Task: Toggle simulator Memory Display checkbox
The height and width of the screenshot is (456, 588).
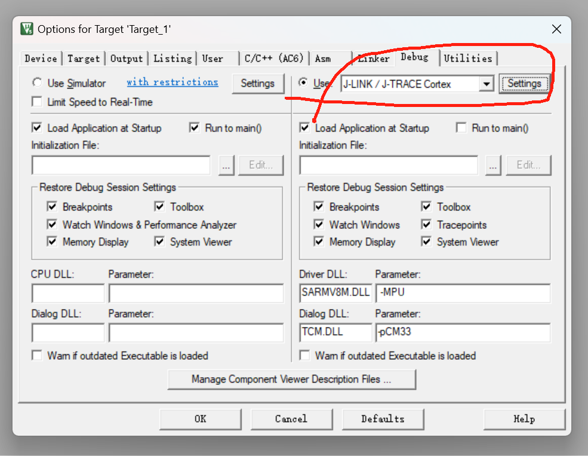Action: [x=52, y=241]
